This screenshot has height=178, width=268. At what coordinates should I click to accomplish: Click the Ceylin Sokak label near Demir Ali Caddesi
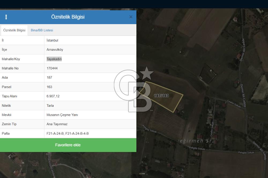(x=234, y=104)
